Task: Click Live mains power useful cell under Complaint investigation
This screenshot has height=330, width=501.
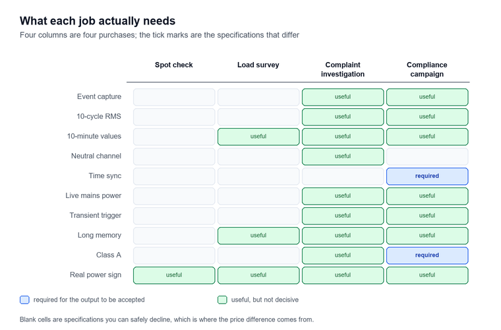Action: tap(343, 196)
